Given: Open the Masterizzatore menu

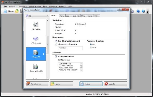Looking at the screenshot, I should tap(35, 6).
